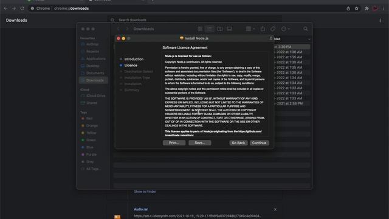
Task: Click the Chrome forward arrow
Action: 14,8
